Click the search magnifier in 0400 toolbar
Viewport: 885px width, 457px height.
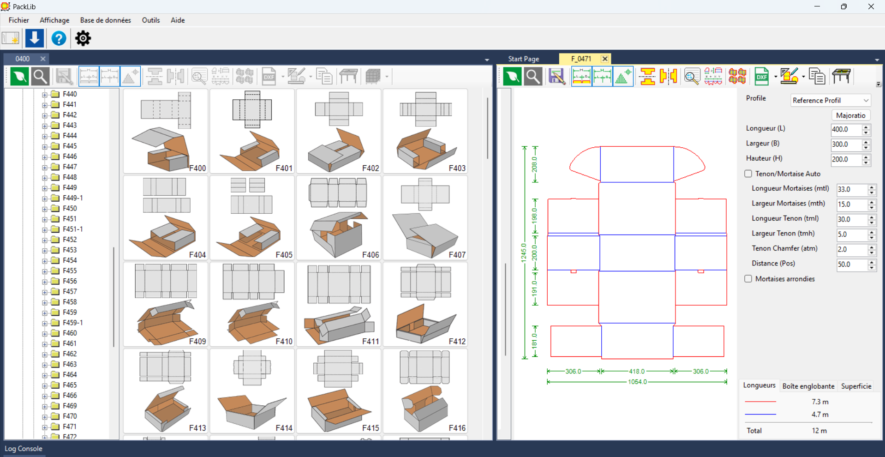(x=40, y=77)
